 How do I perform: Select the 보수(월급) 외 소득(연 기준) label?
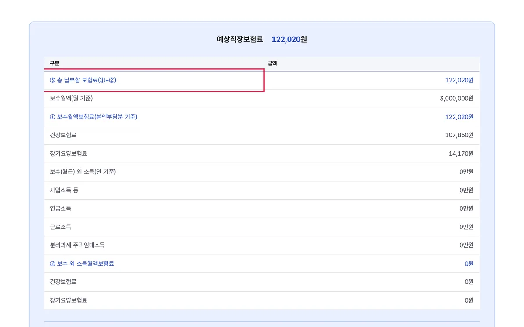click(83, 172)
